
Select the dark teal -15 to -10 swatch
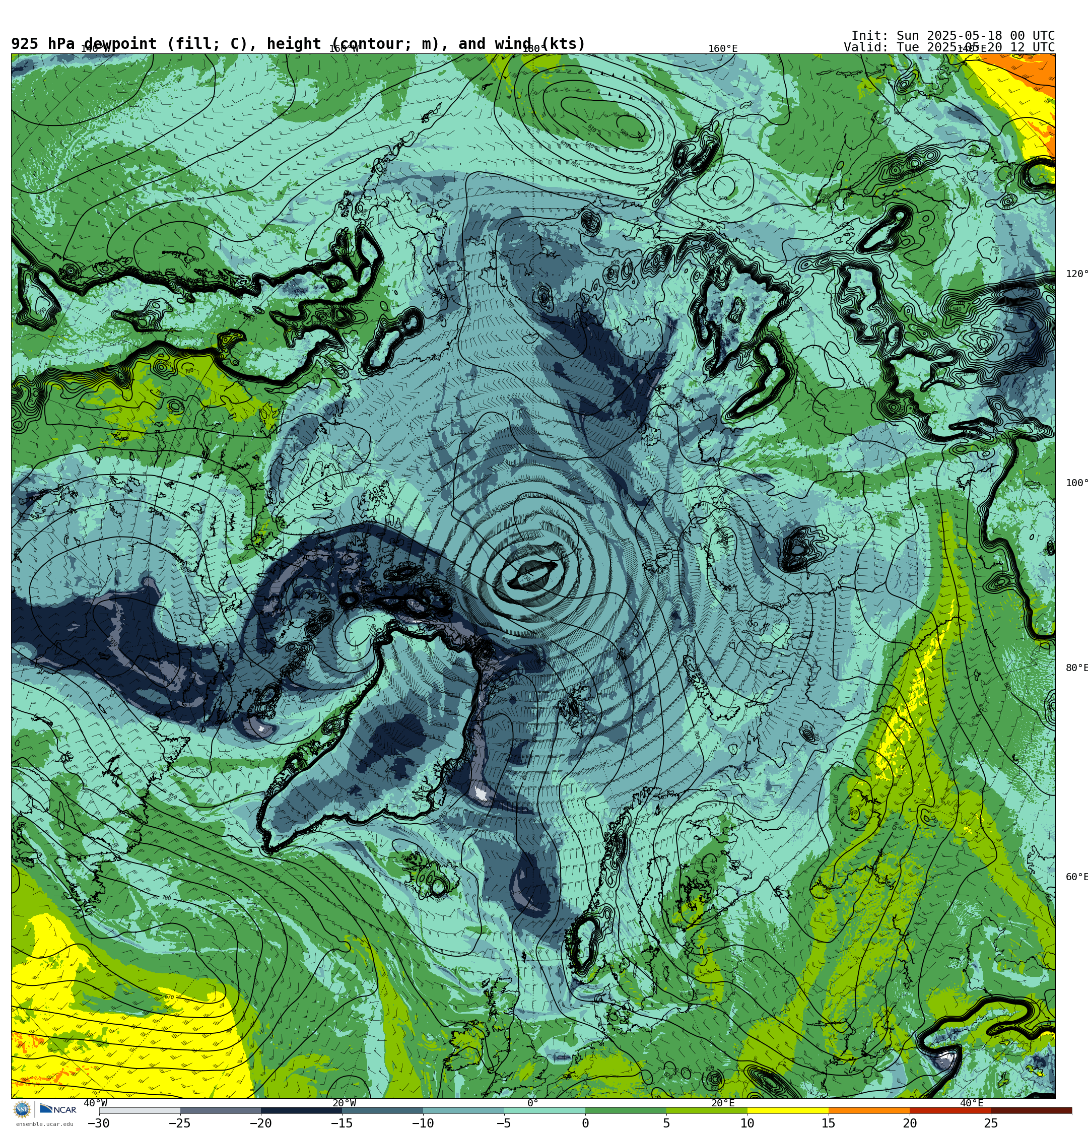(x=383, y=1110)
